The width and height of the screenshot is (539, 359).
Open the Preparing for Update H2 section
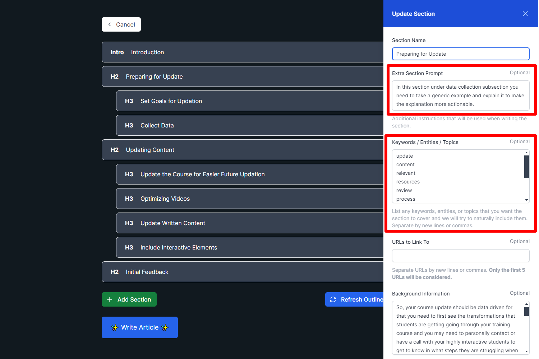click(243, 76)
